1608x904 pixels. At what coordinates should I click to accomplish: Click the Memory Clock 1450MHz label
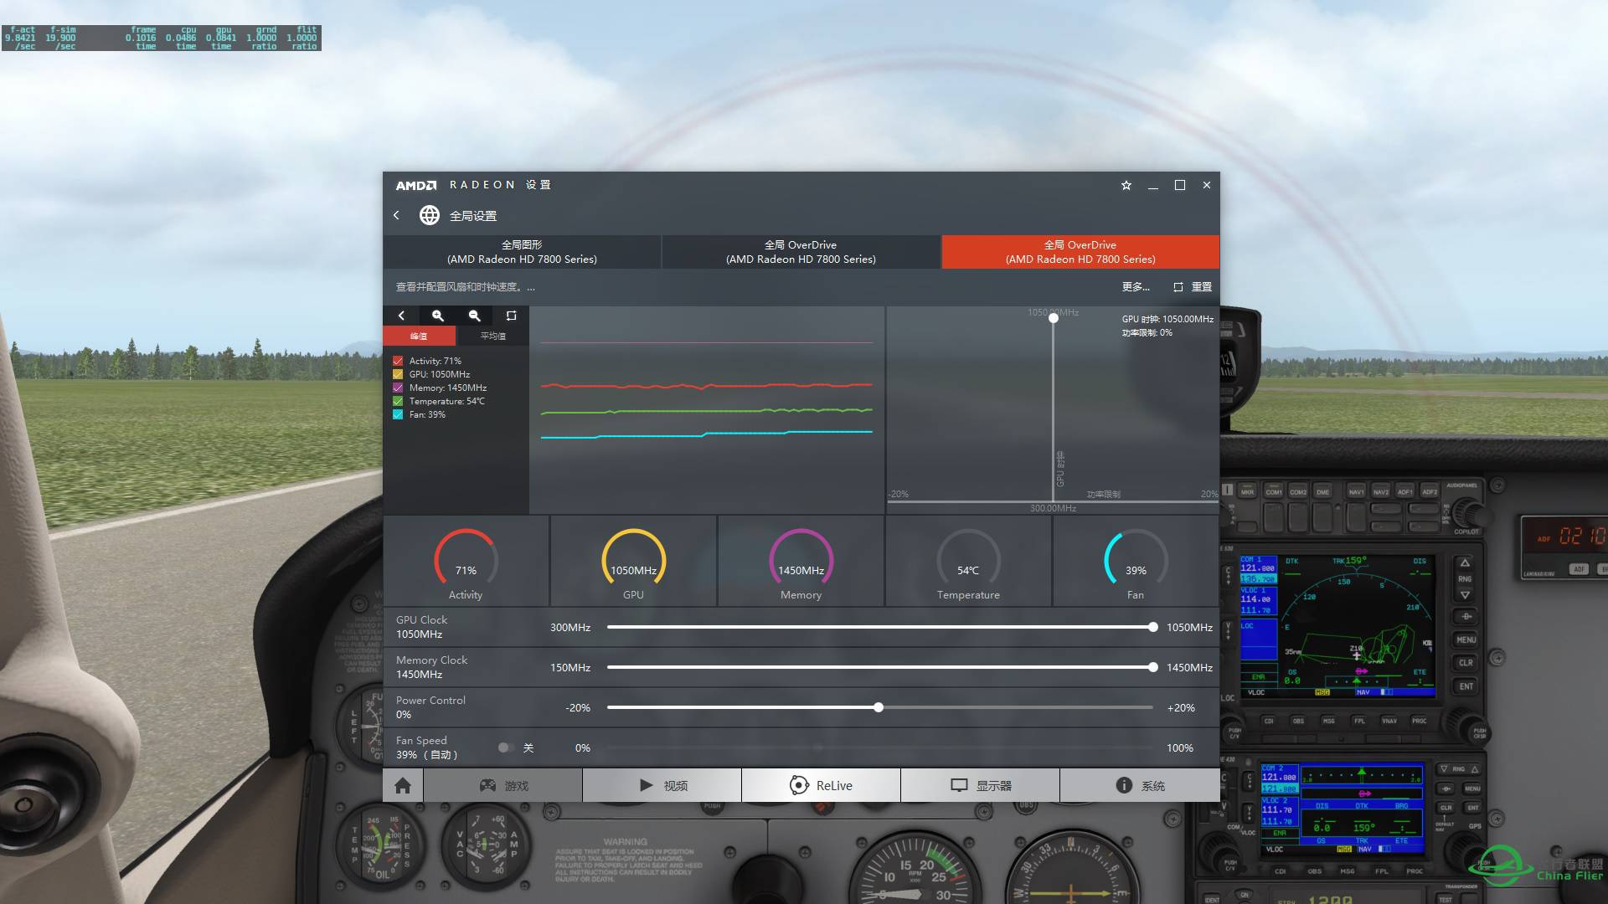pyautogui.click(x=432, y=667)
